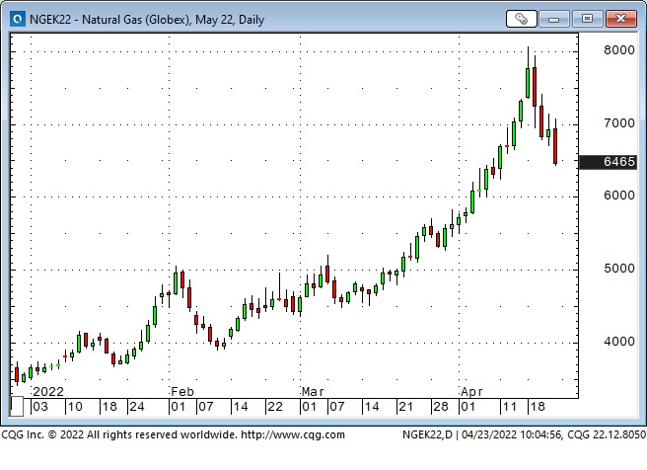Maximize the NGEK22 chart window
The height and width of the screenshot is (470, 647).
587,19
